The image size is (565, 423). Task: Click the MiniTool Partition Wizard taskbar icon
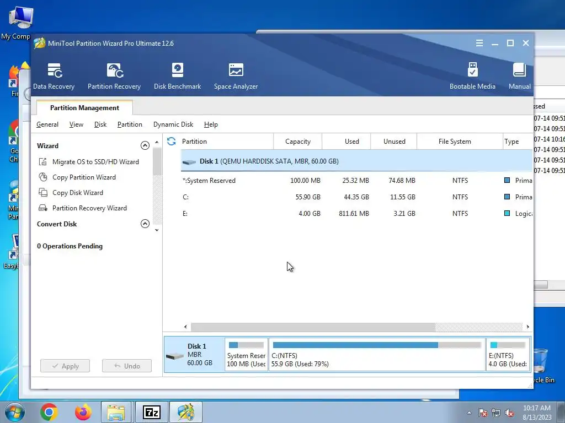[x=185, y=412]
